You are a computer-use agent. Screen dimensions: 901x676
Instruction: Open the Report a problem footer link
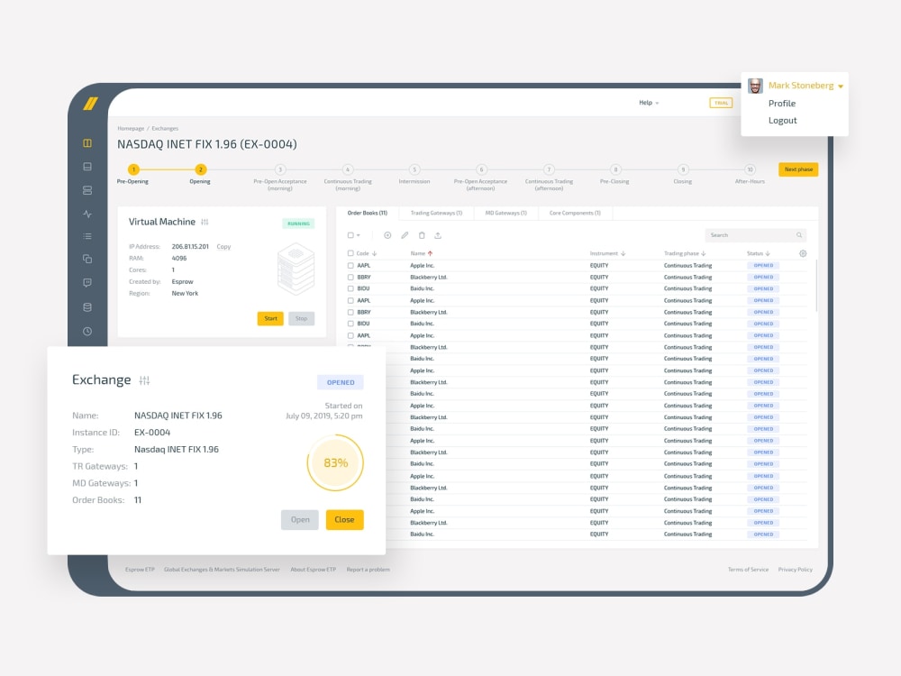coord(368,570)
